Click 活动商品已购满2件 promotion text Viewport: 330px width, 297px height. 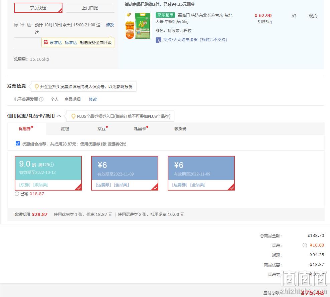pos(160,4)
